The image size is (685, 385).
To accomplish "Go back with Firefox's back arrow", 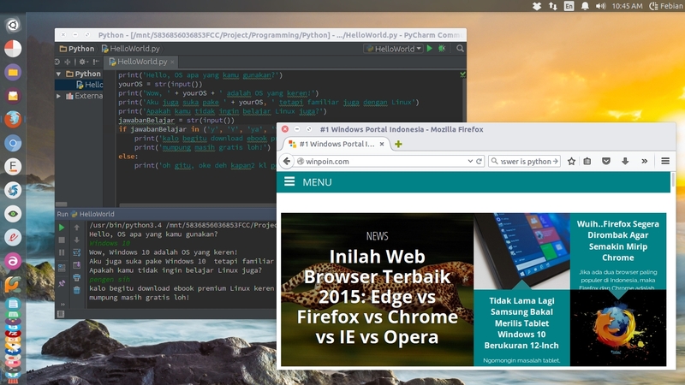I will [287, 161].
